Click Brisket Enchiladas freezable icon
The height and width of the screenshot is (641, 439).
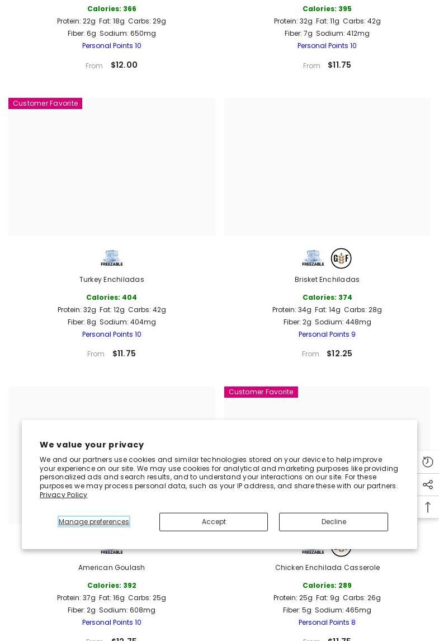coord(313,258)
